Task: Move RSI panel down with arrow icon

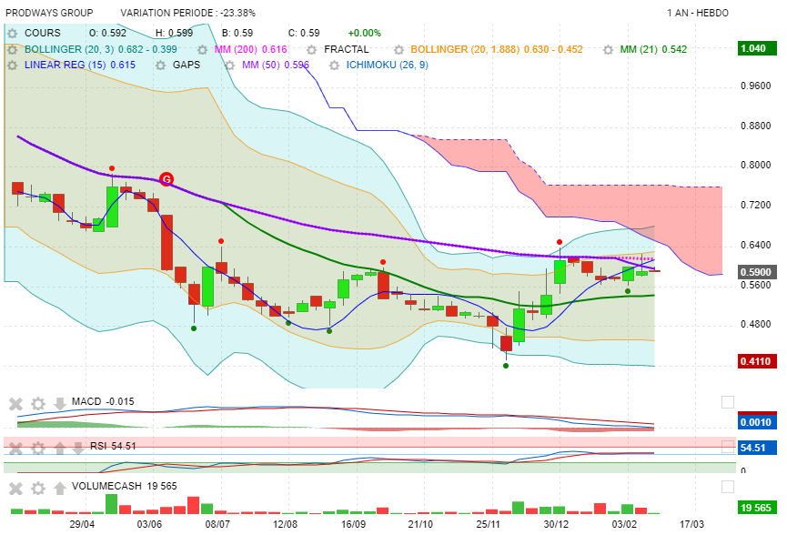Action: click(x=78, y=448)
